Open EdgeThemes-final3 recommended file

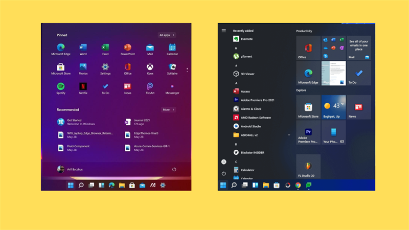coord(142,135)
